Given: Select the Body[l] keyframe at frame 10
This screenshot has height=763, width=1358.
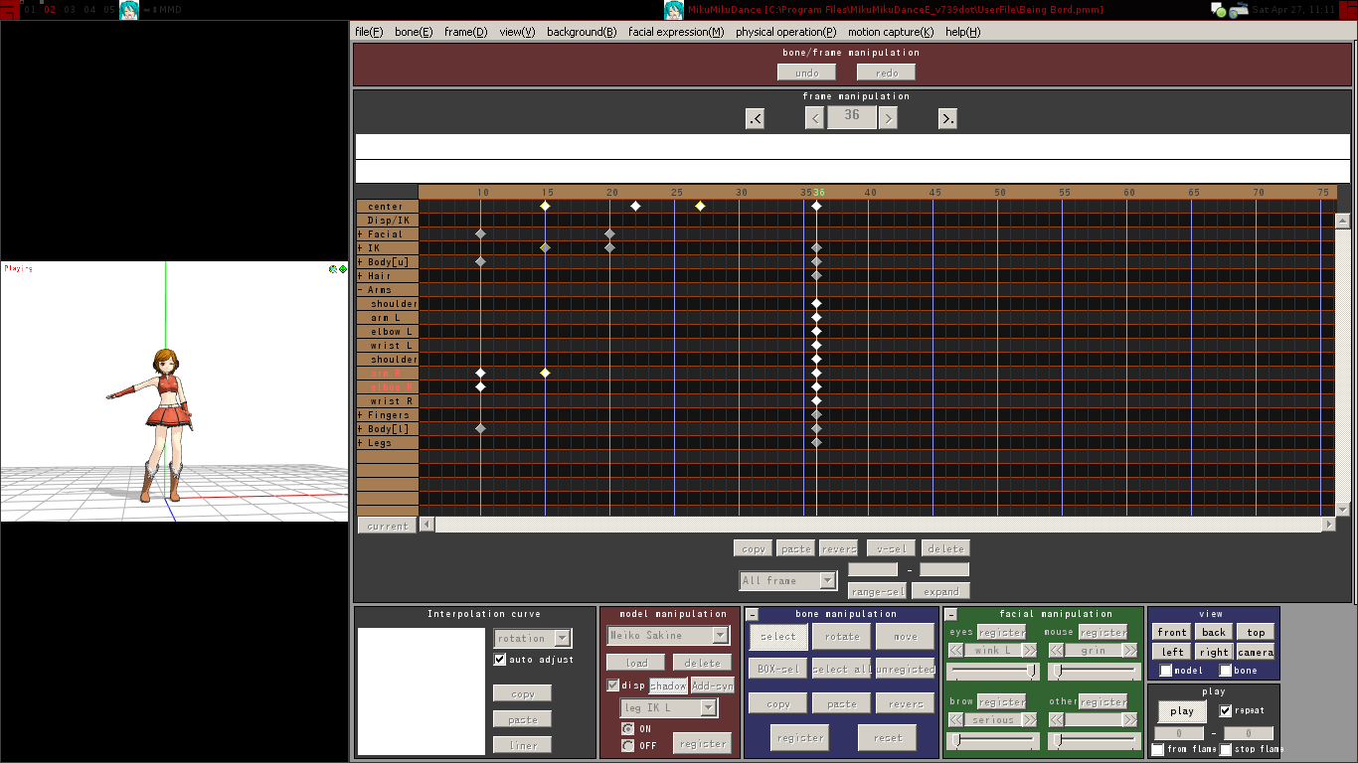Looking at the screenshot, I should (x=480, y=428).
